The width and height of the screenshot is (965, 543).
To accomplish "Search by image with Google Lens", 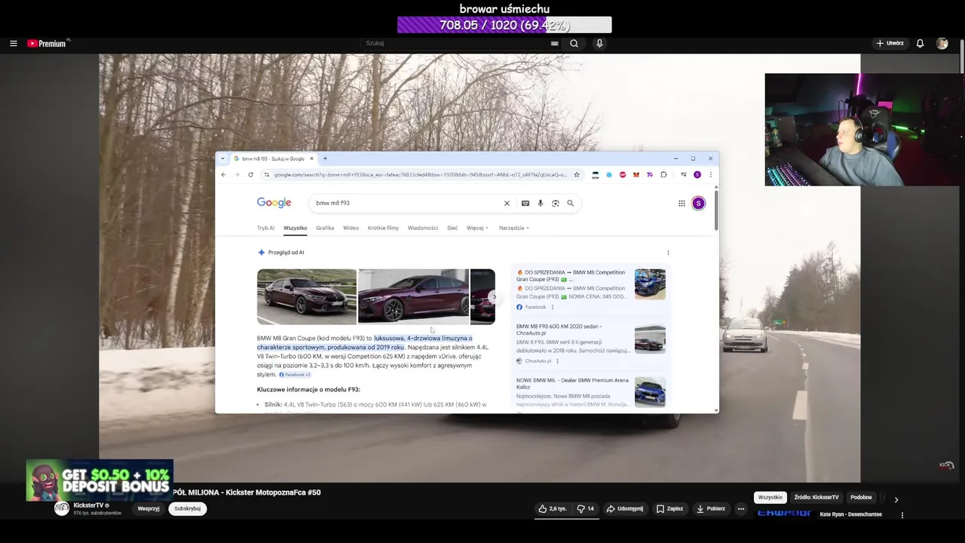I will (x=556, y=203).
